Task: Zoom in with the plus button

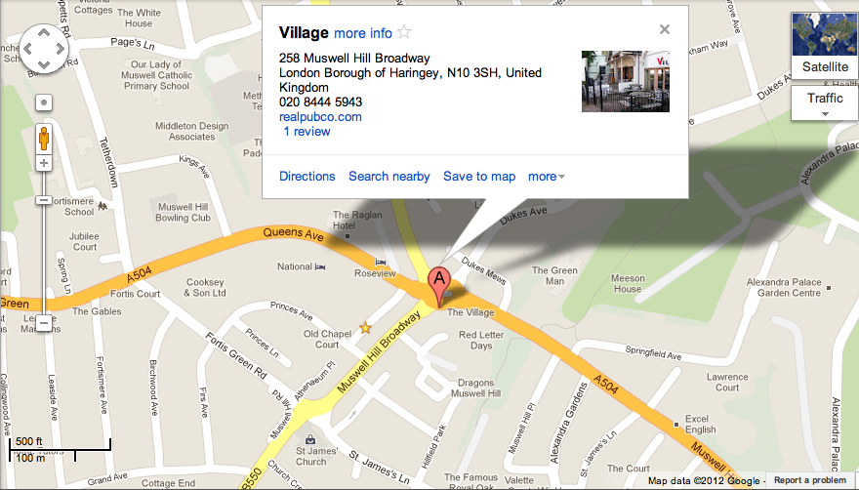Action: (44, 163)
